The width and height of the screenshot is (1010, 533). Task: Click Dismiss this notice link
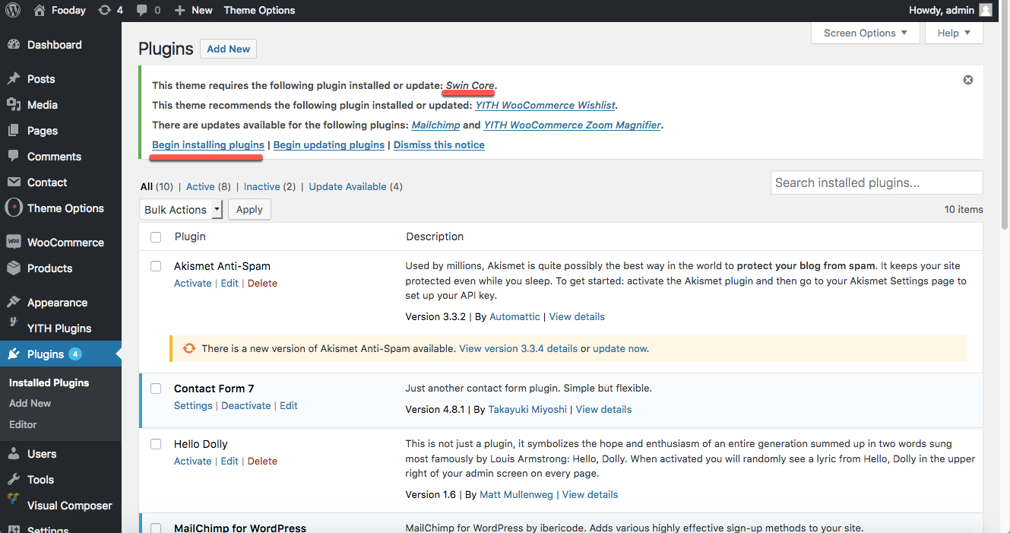click(439, 144)
